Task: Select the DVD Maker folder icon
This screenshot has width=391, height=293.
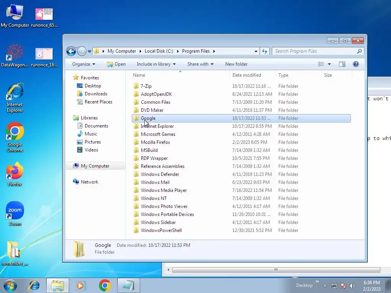Action: pyautogui.click(x=136, y=110)
